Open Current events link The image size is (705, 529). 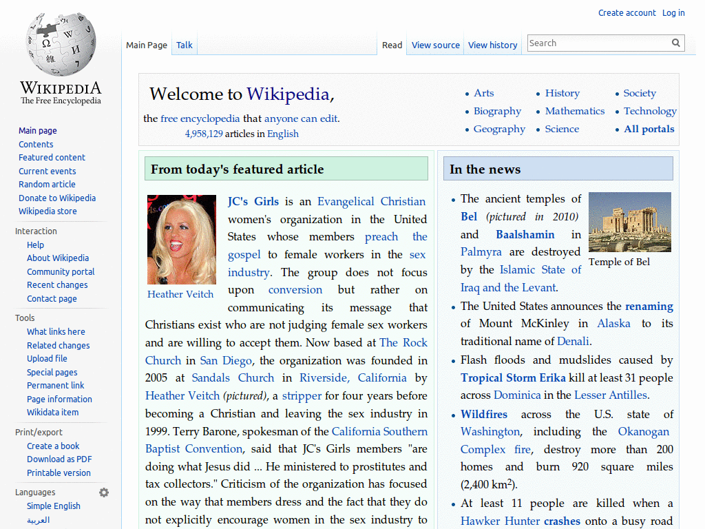tap(48, 171)
